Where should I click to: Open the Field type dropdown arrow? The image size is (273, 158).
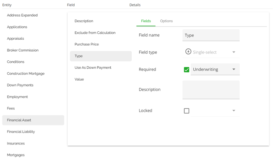coord(234,52)
